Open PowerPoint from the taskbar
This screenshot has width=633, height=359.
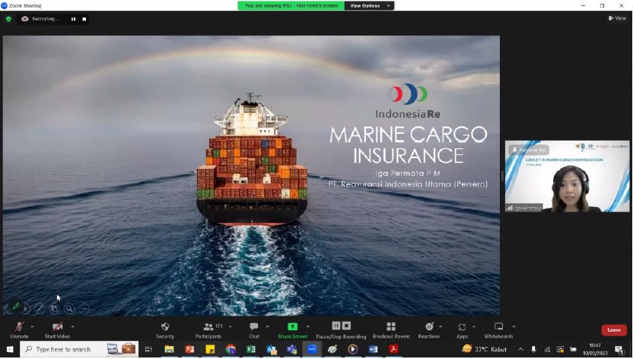[x=189, y=349]
